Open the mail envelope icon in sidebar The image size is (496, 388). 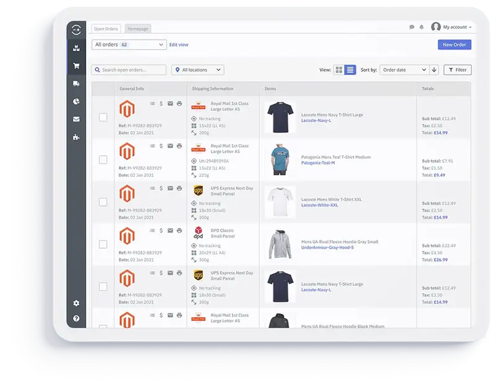click(x=76, y=119)
